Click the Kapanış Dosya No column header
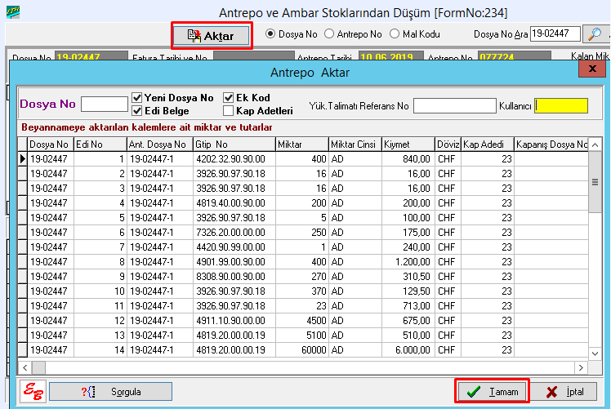The image size is (611, 409). pyautogui.click(x=551, y=144)
